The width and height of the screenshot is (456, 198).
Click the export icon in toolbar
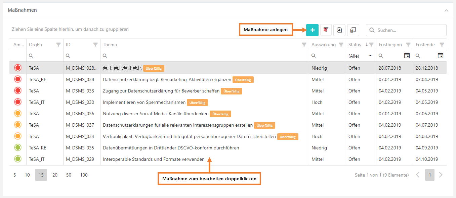[339, 30]
